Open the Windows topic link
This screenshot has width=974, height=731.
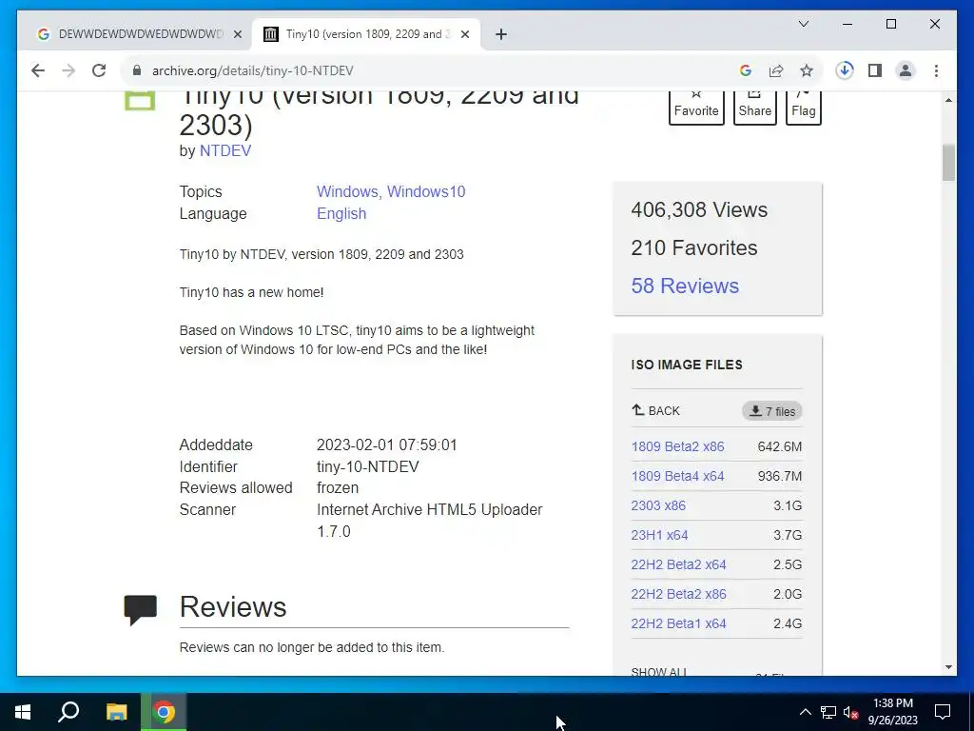coord(347,191)
